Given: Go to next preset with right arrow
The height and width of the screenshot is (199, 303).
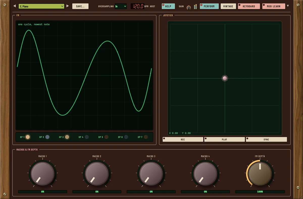Looking at the screenshot, I should point(67,6).
